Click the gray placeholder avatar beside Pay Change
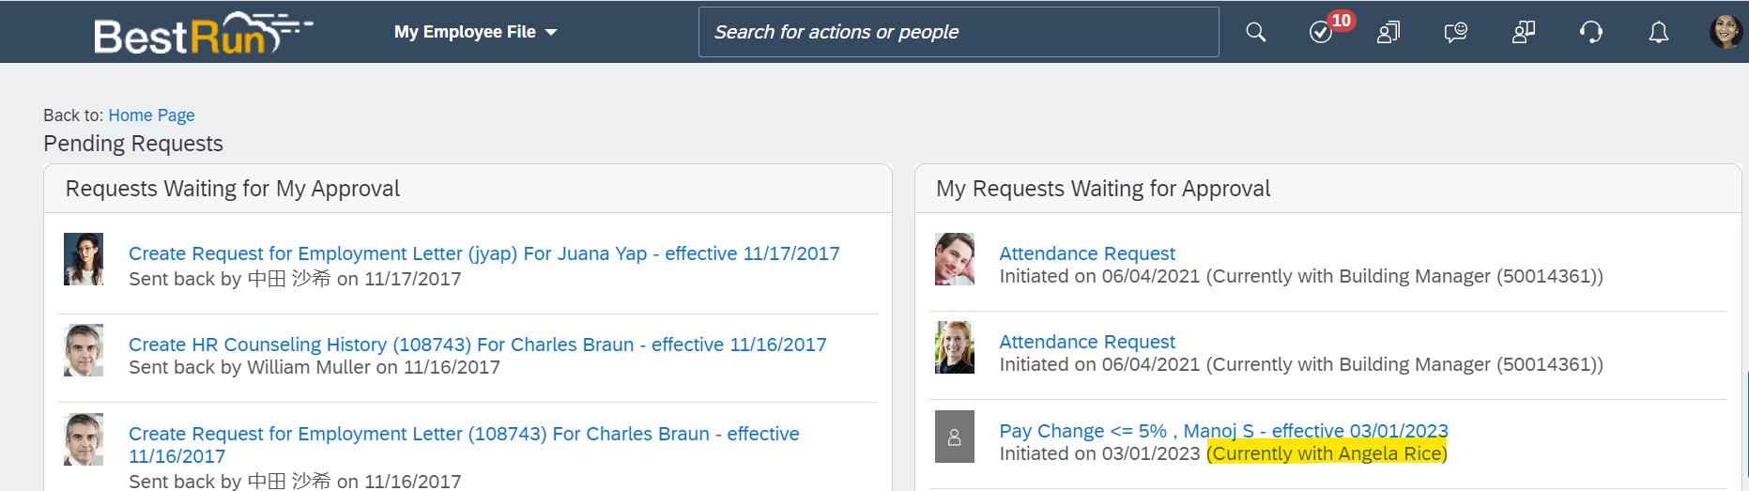 955,437
